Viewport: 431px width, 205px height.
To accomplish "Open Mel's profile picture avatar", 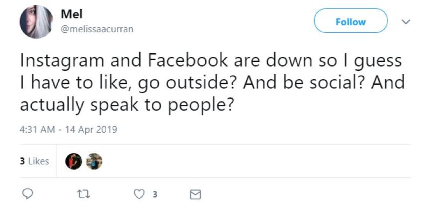I will [36, 21].
